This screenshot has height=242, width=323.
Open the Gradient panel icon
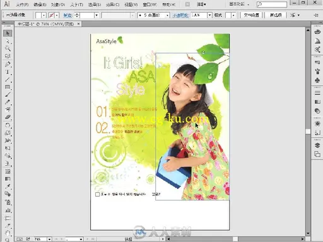click(x=317, y=102)
